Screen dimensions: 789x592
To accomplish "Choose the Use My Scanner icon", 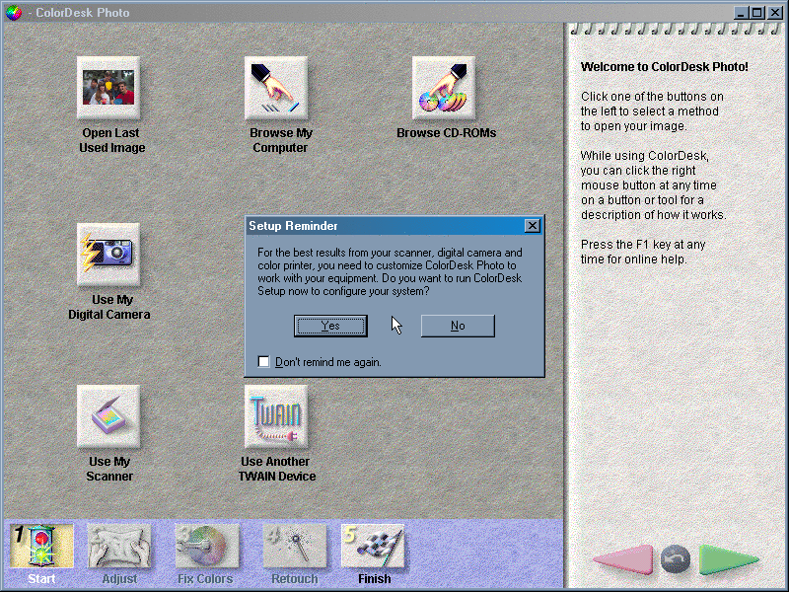I will click(x=108, y=416).
